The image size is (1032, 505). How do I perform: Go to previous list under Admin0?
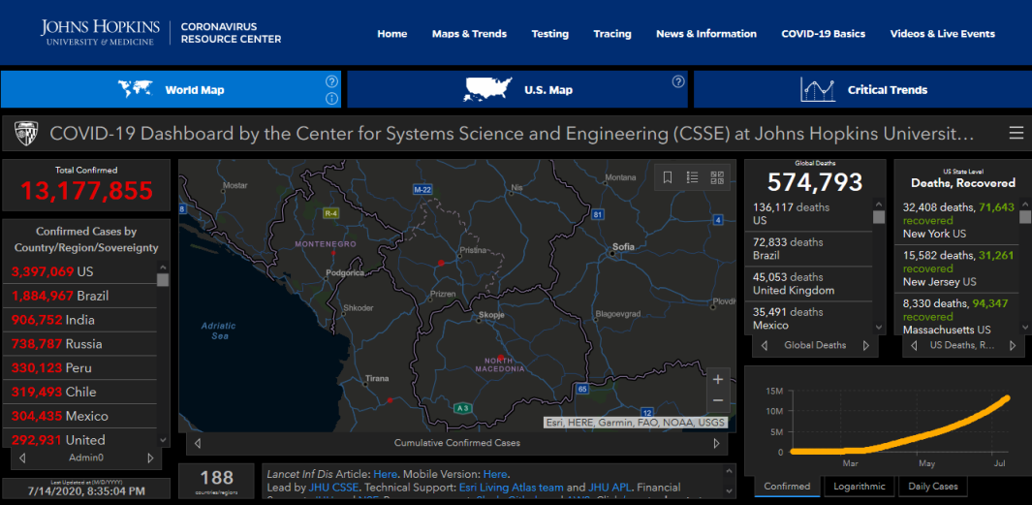pos(22,458)
